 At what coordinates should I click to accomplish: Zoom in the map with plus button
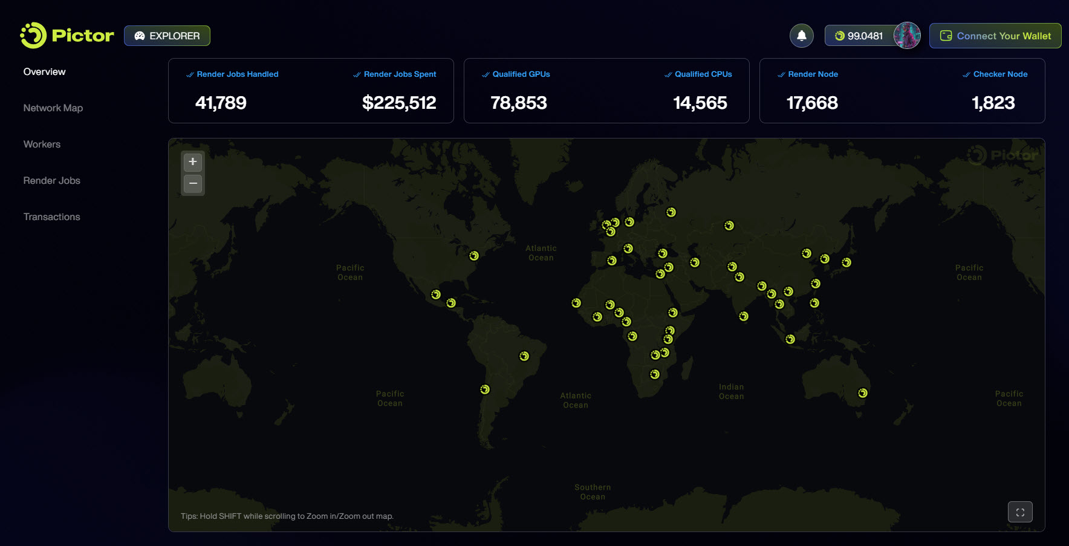pyautogui.click(x=193, y=162)
